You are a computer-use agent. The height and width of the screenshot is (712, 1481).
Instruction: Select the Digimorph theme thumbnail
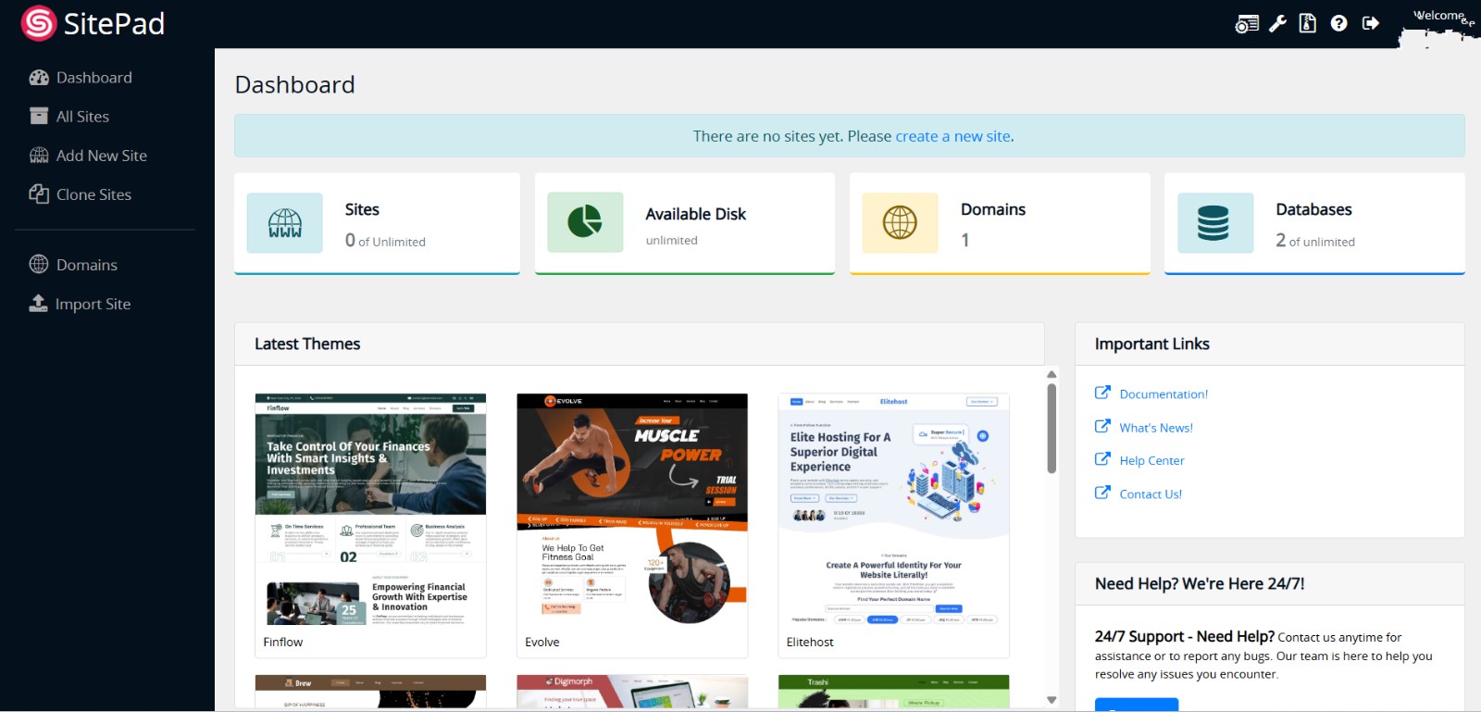[x=632, y=692]
